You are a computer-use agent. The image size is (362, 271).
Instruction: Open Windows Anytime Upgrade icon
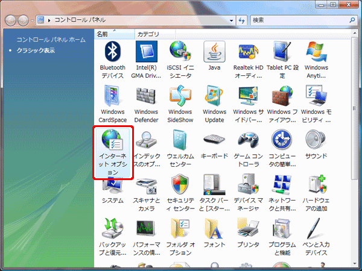pyautogui.click(x=316, y=60)
